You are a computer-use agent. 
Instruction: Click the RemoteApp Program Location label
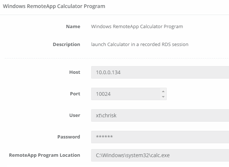(44, 155)
